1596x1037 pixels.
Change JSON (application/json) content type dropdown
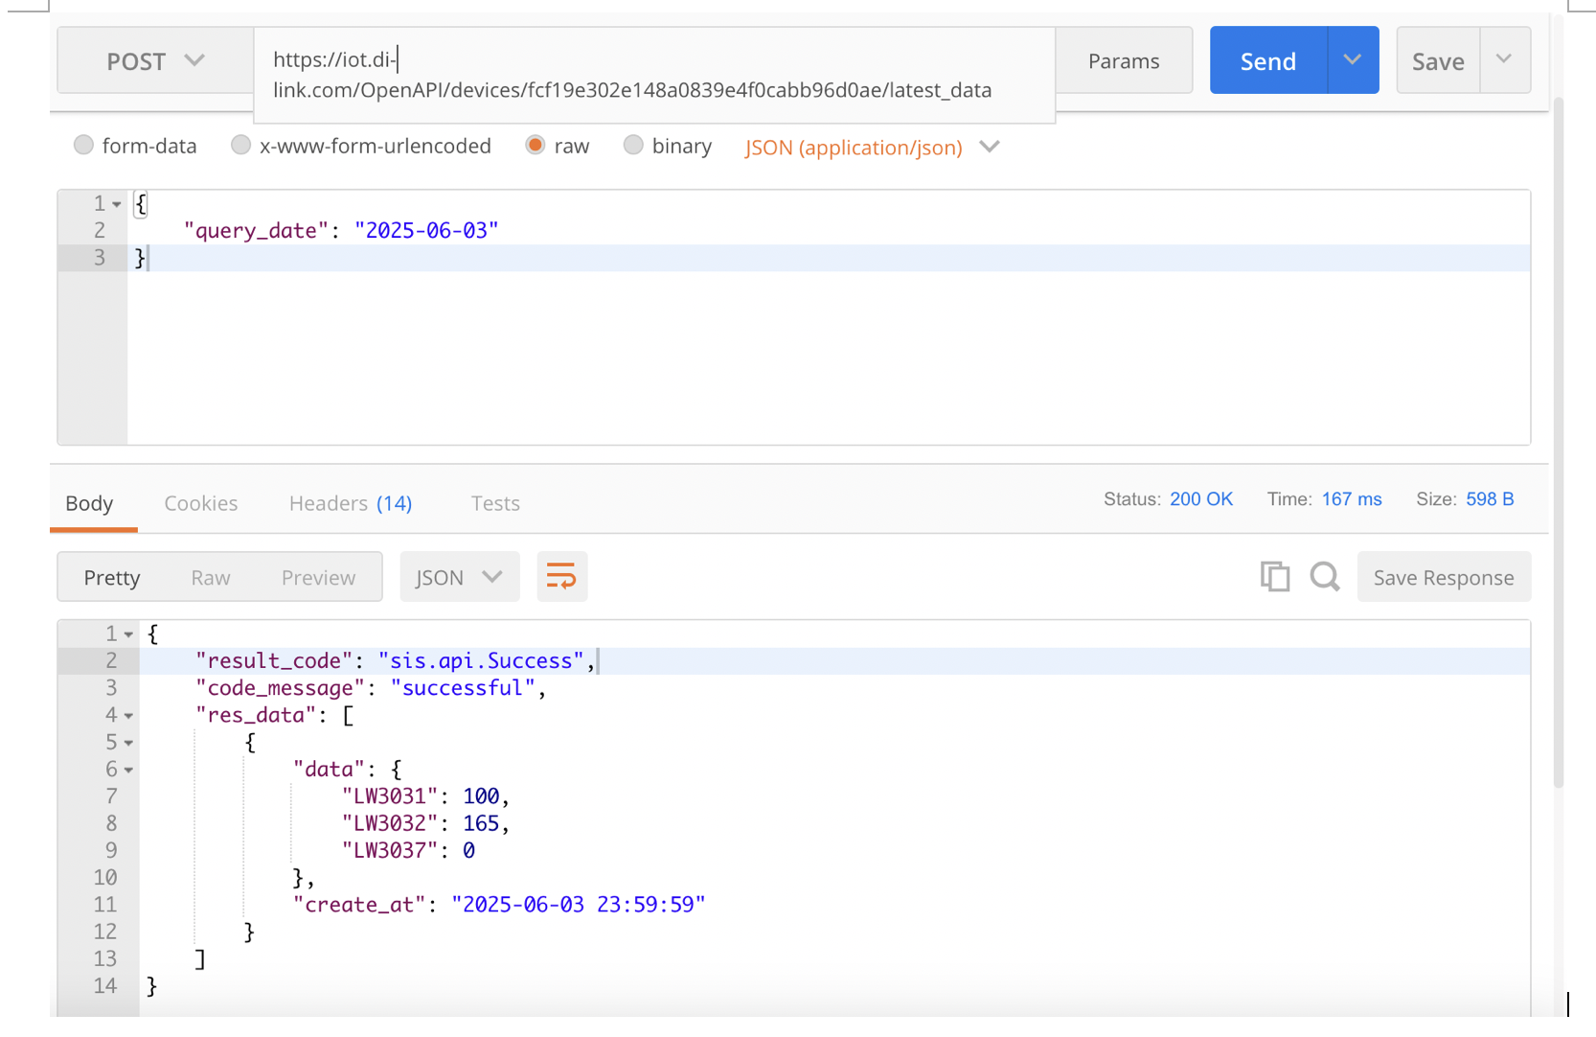(x=872, y=148)
